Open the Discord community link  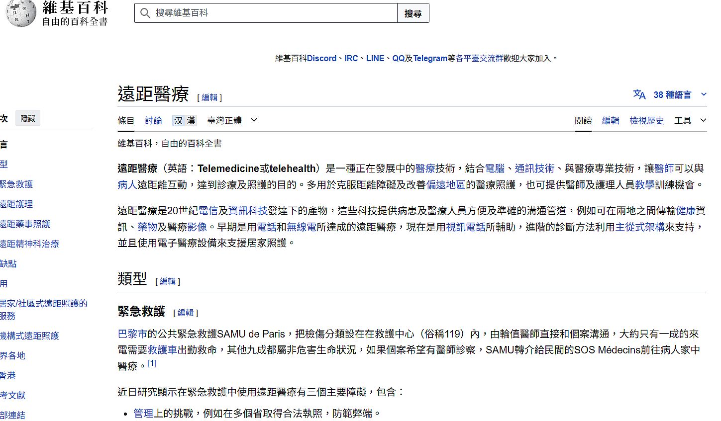(321, 59)
